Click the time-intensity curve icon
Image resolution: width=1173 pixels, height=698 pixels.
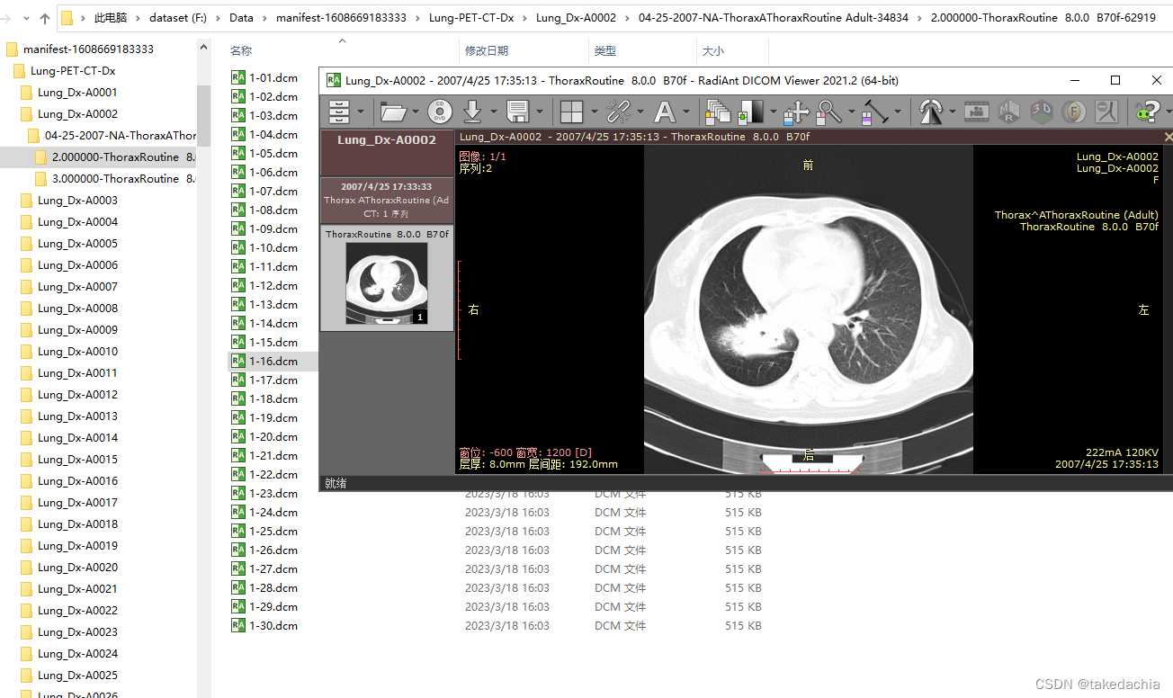tap(1106, 112)
